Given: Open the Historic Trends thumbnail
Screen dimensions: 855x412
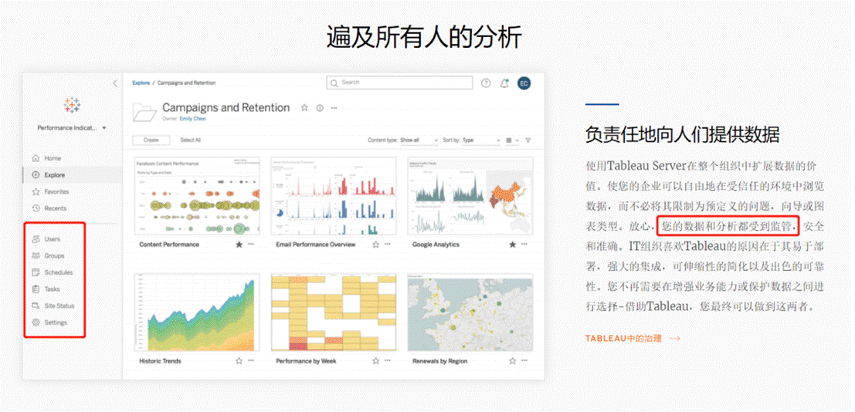Looking at the screenshot, I should [197, 312].
